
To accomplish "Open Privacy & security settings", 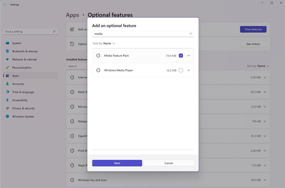I will click(31, 108).
